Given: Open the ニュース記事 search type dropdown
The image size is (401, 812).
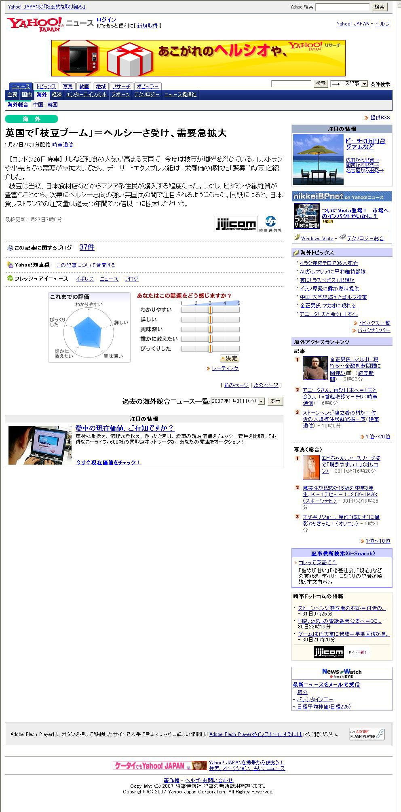Looking at the screenshot, I should [349, 84].
